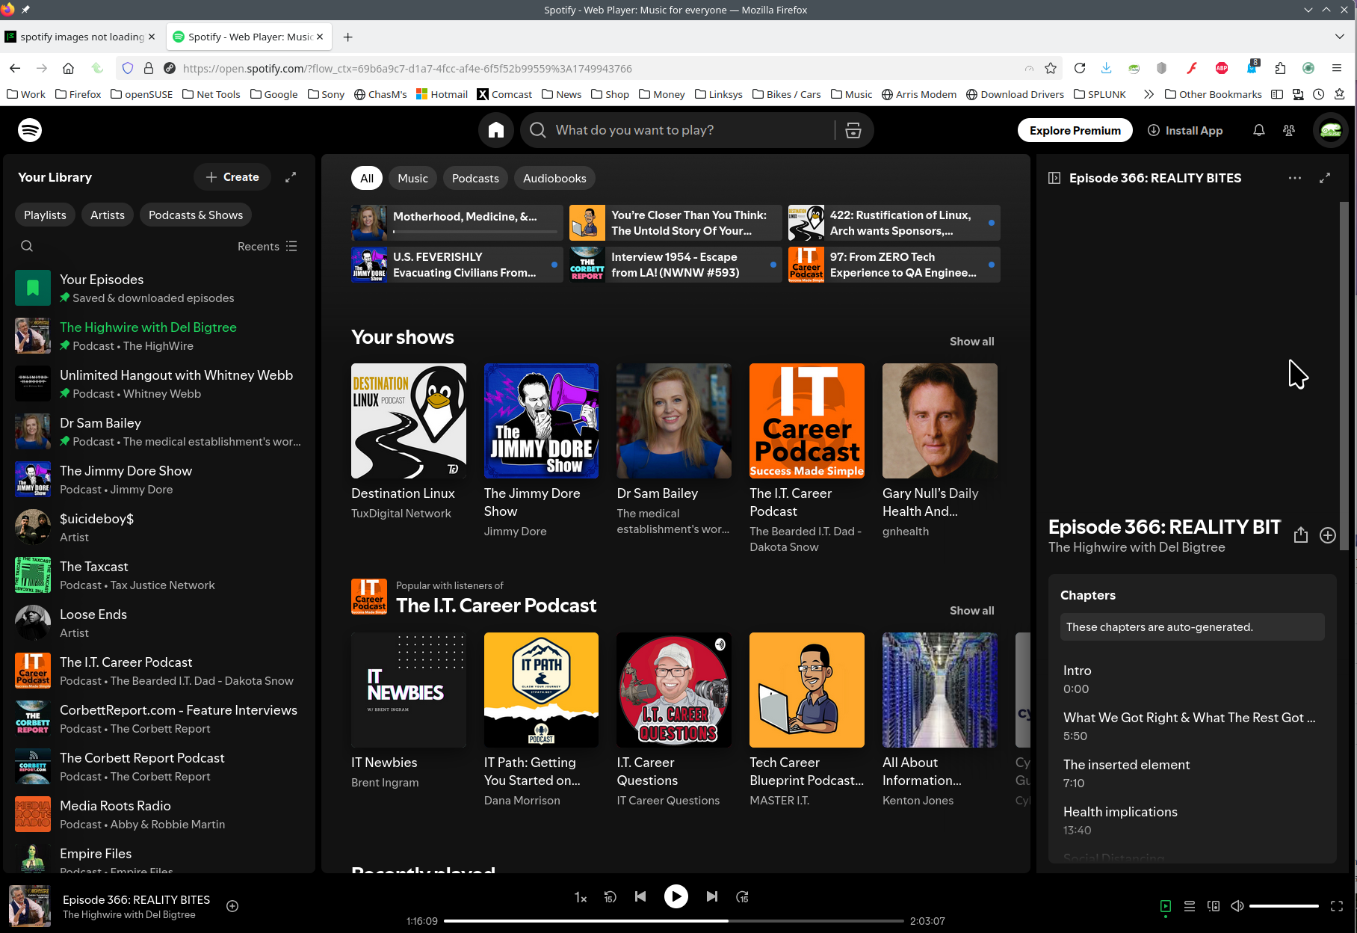Jump to Health implications chapter

[x=1193, y=820]
